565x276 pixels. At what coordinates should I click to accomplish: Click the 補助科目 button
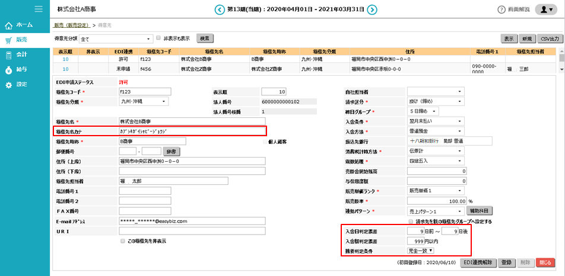coord(480,211)
